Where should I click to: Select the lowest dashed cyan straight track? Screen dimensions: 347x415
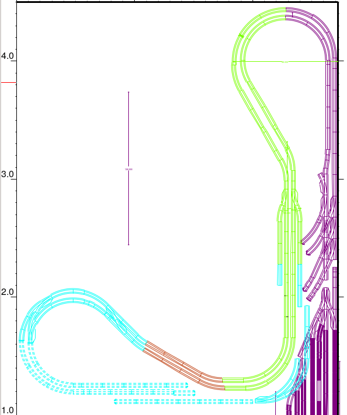pyautogui.click(x=184, y=402)
